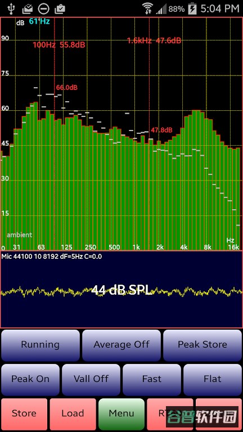
Task: Tap the 250 frequency axis label
Action: click(91, 247)
